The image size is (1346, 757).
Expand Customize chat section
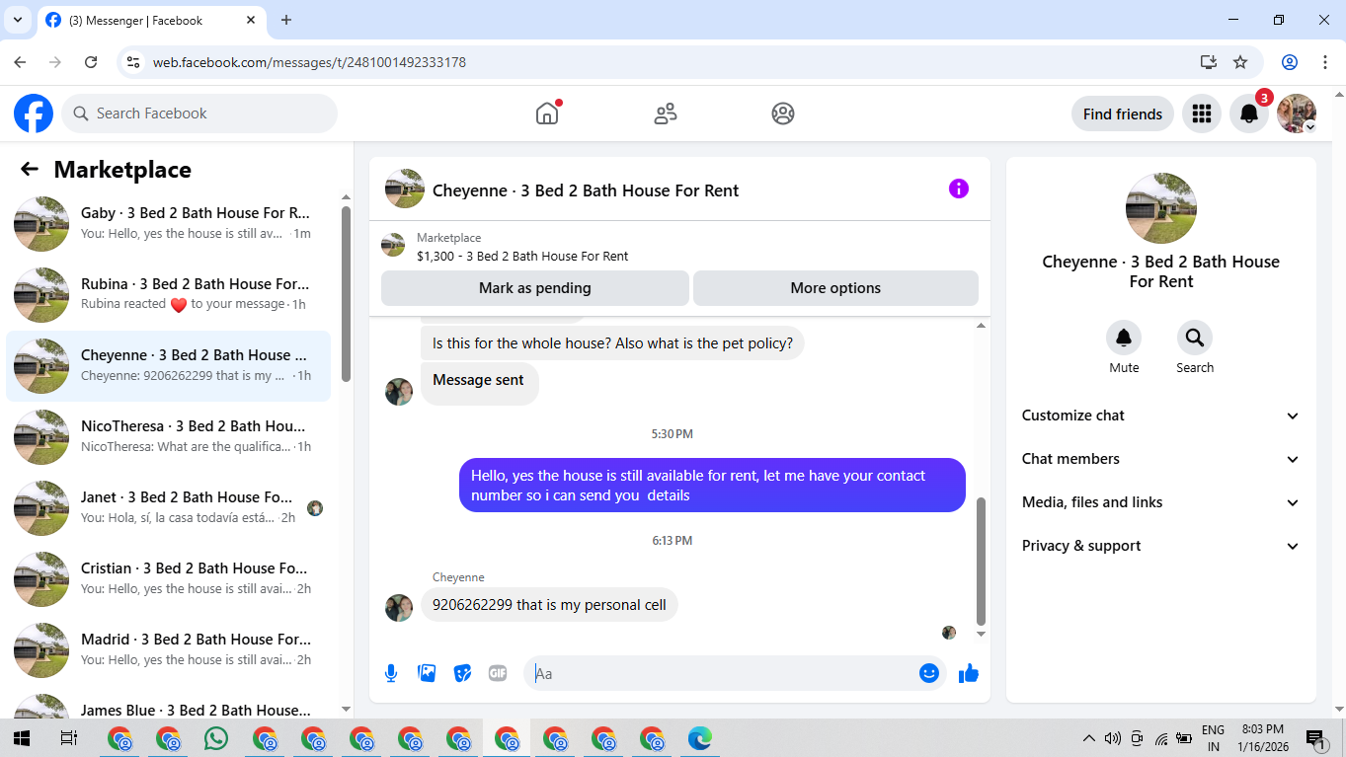1161,416
